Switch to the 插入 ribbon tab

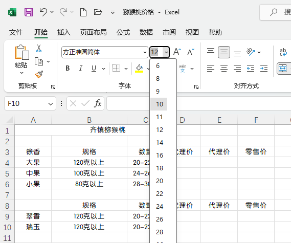(63, 32)
